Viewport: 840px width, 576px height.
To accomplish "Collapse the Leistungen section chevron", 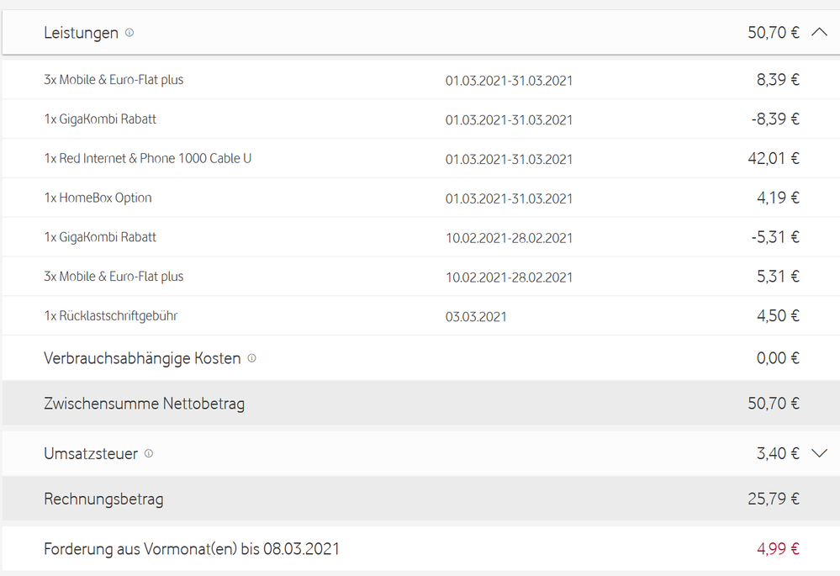I will pyautogui.click(x=820, y=33).
